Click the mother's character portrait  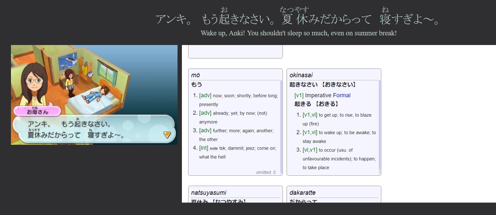coord(34,84)
